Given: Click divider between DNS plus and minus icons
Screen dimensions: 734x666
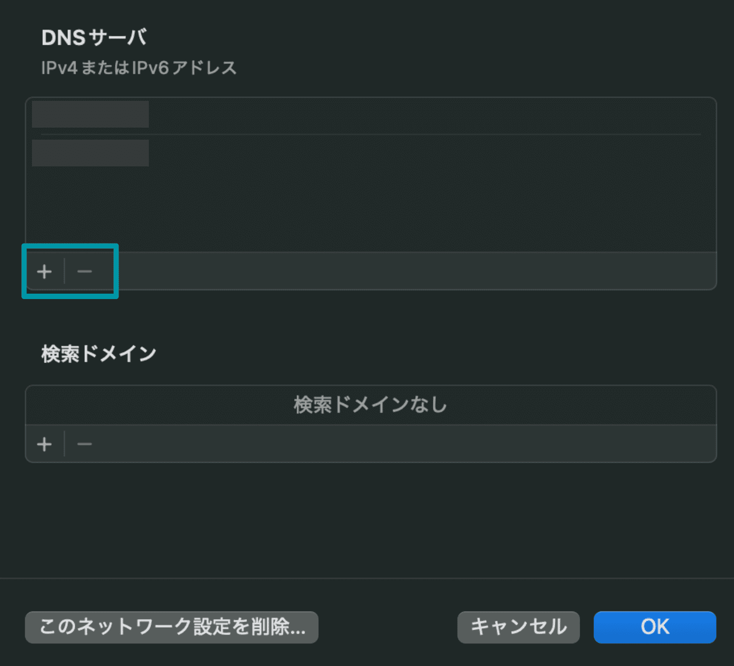Looking at the screenshot, I should click(64, 272).
